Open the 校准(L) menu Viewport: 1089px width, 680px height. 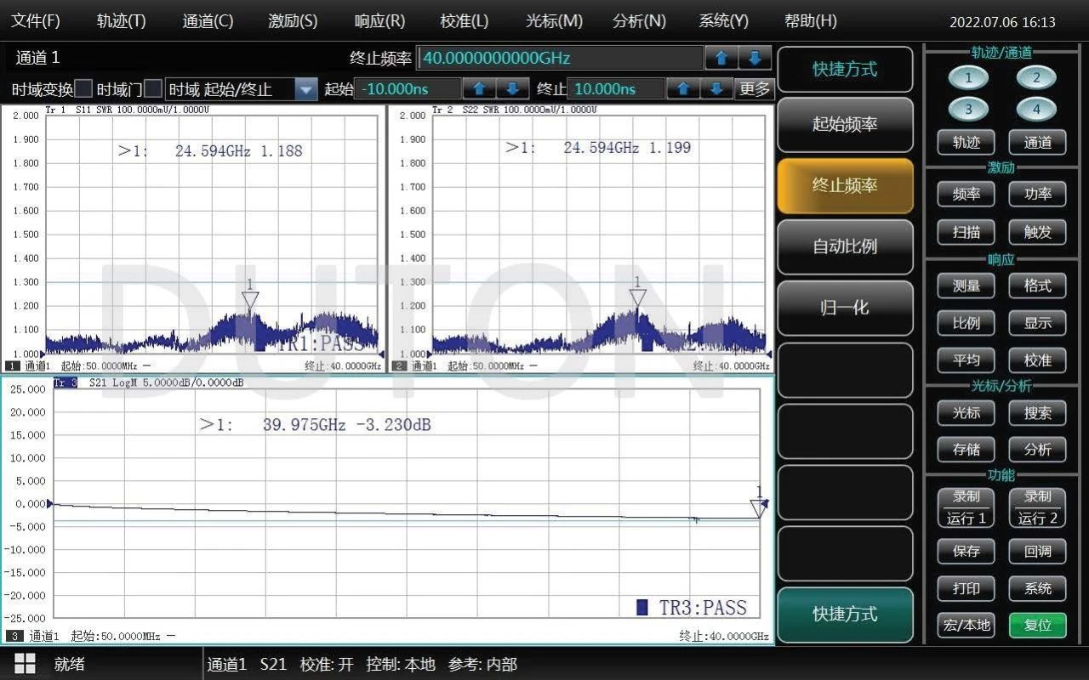465,21
